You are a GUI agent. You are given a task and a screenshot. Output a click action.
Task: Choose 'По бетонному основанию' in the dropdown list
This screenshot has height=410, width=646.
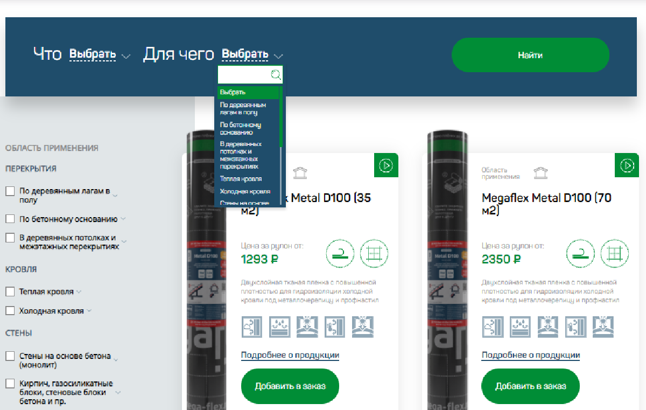[x=248, y=128]
